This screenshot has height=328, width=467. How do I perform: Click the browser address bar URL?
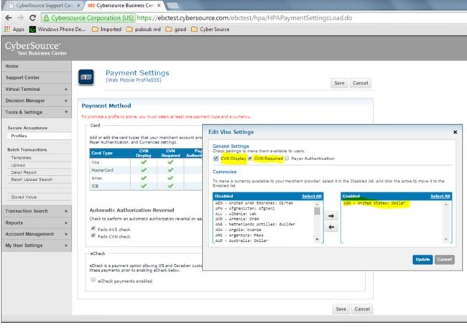click(x=244, y=18)
